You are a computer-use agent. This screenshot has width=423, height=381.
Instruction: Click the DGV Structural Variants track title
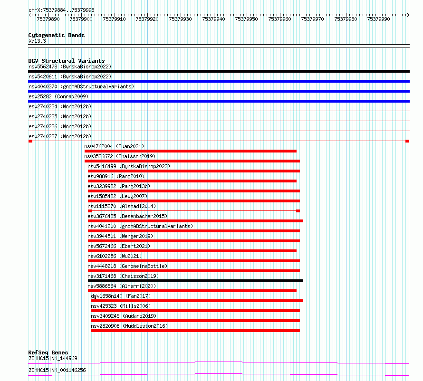(67, 61)
